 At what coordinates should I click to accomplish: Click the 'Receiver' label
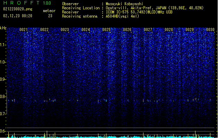coord(70,12)
